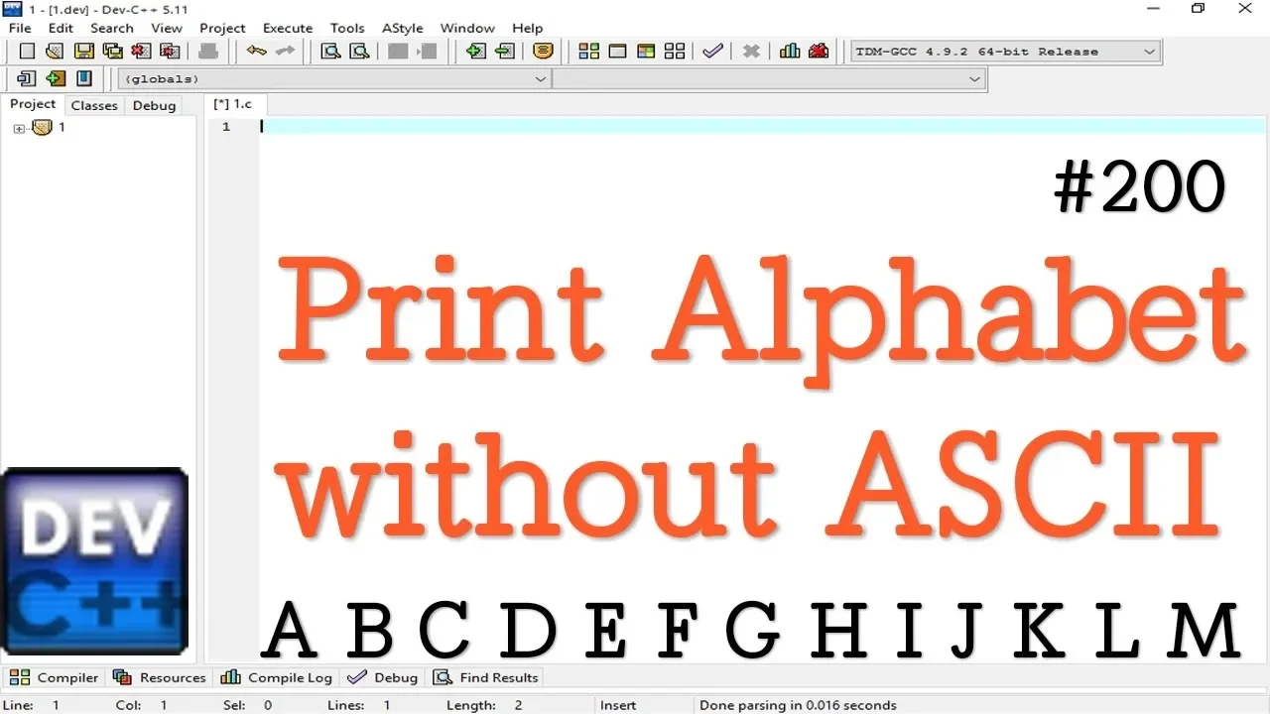Click the Compile and Run icon
This screenshot has width=1270, height=714.
(646, 52)
